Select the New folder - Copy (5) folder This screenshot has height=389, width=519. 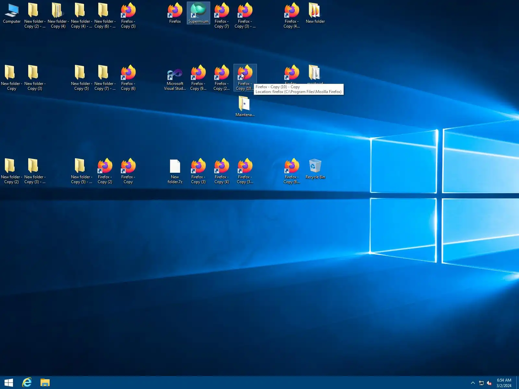click(x=81, y=78)
